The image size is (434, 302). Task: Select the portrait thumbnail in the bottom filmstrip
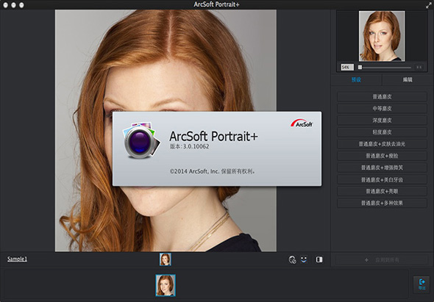tap(166, 285)
